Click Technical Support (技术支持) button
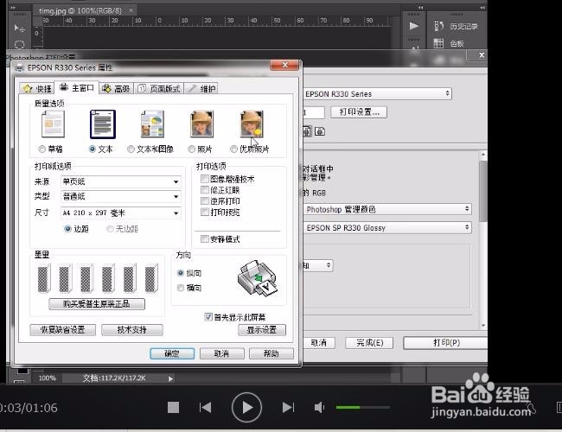Screen dimensions: 562x432 click(x=132, y=329)
